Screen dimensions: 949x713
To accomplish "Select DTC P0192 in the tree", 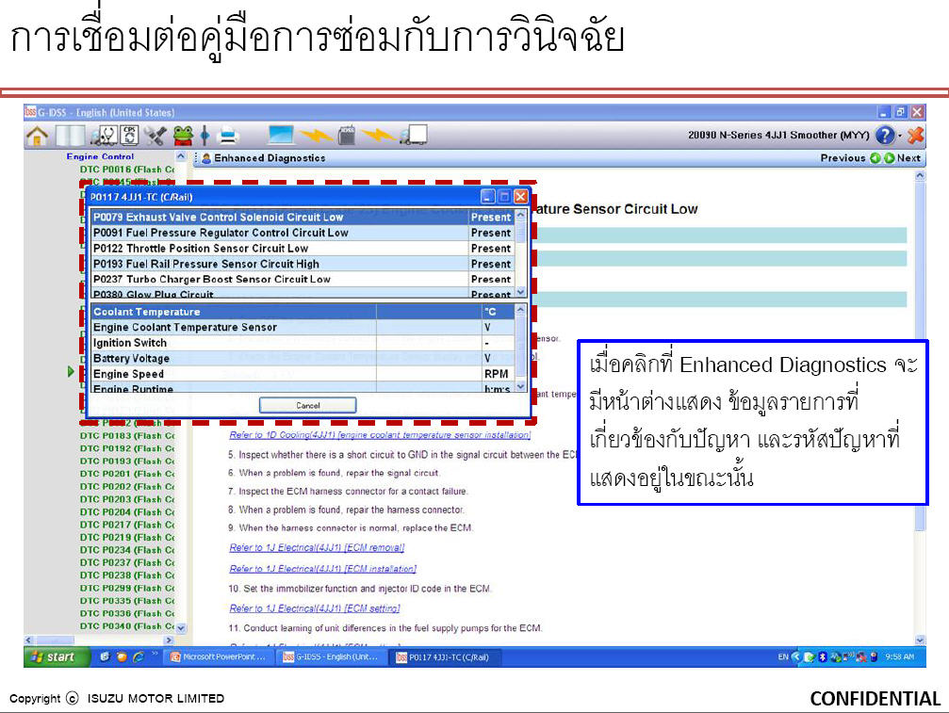I will click(x=127, y=448).
